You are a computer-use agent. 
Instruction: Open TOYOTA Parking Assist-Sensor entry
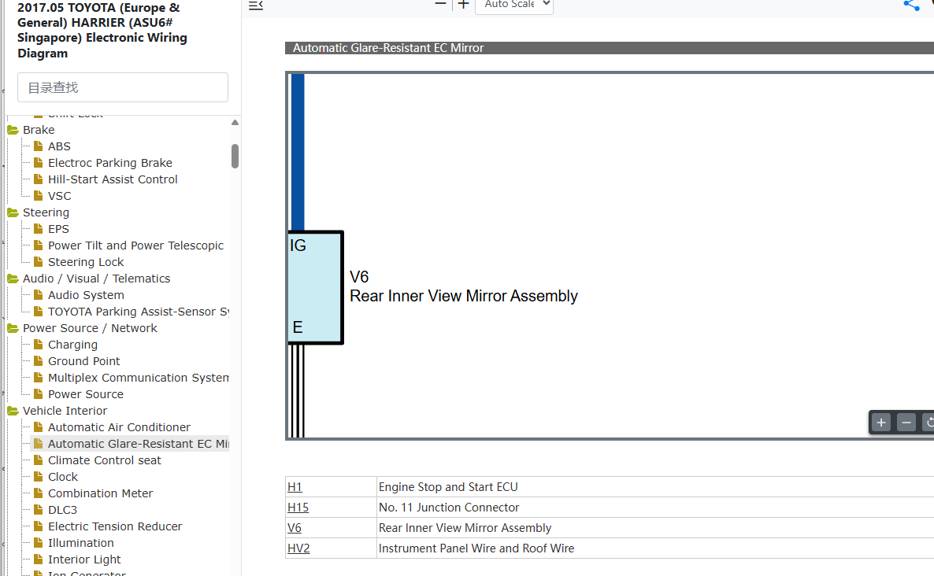[x=138, y=312]
